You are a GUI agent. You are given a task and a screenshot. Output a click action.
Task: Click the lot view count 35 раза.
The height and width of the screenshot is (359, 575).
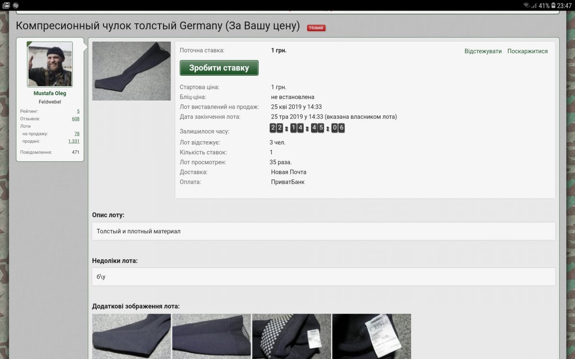[281, 162]
